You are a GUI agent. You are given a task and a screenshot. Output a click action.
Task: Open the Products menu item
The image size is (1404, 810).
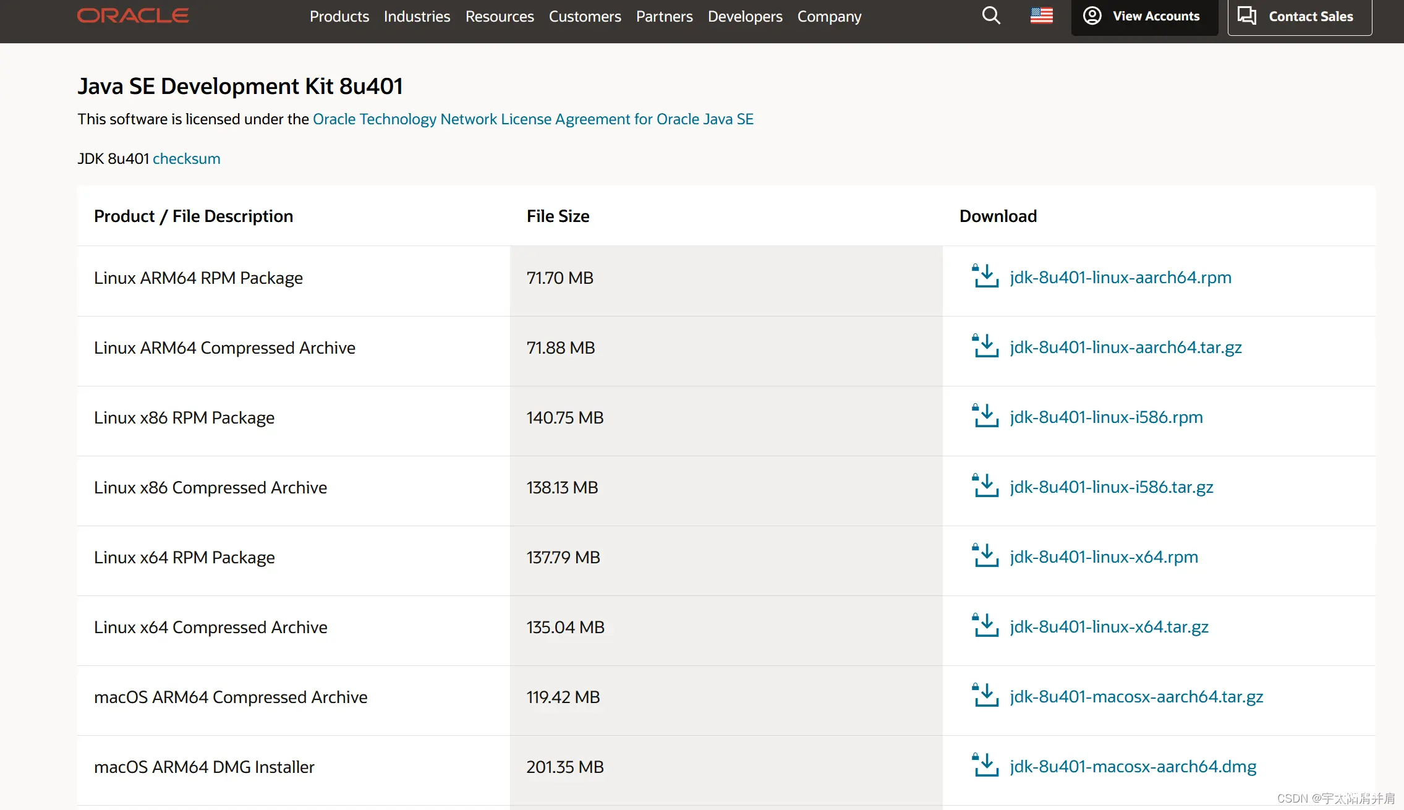point(339,17)
